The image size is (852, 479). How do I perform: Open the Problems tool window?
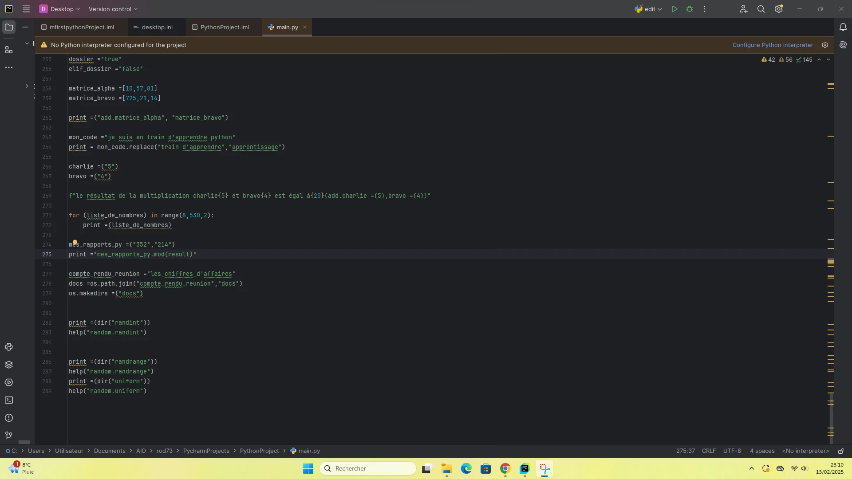[9, 418]
